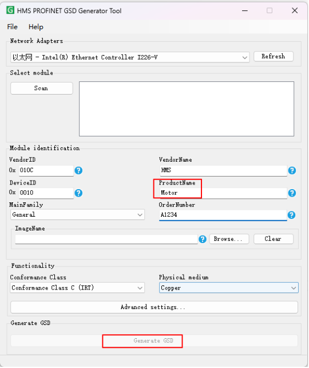The width and height of the screenshot is (309, 368).
Task: Expand the MainFamily combo box
Action: (78, 215)
